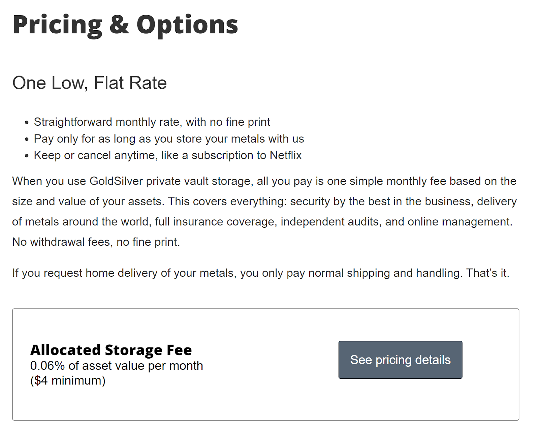Click the Straightforward monthly rate bullet text
This screenshot has width=539, height=429.
[152, 122]
